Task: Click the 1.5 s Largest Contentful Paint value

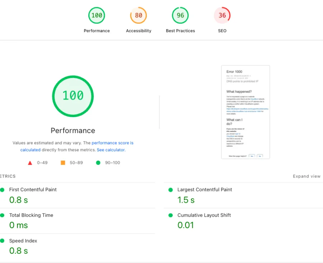Action: pos(186,200)
